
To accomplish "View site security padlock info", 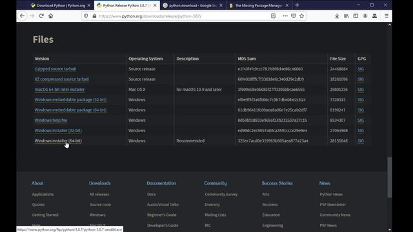I will click(x=94, y=16).
